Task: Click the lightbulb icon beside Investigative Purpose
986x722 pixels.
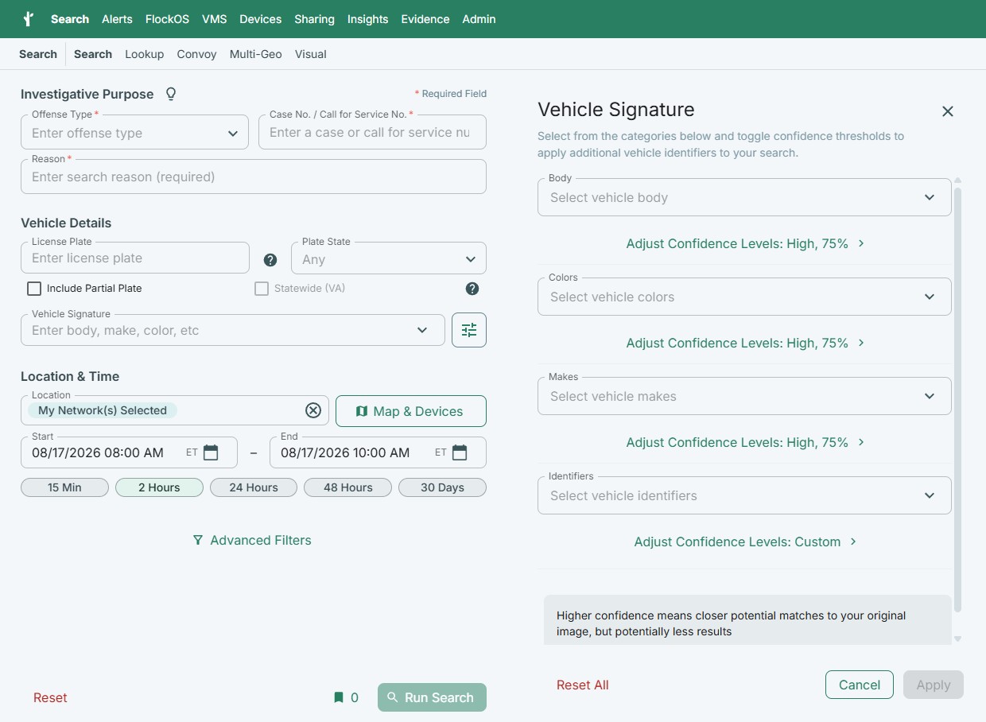Action: pos(170,94)
